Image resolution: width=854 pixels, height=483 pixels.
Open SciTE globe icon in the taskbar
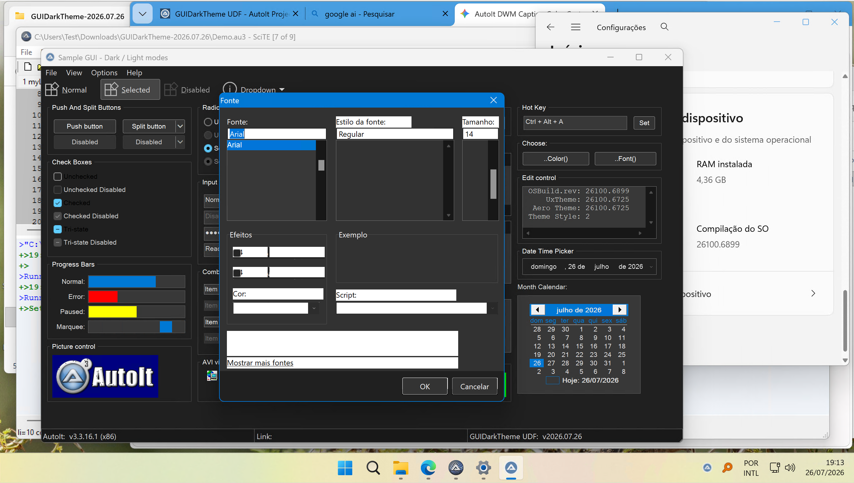(456, 468)
